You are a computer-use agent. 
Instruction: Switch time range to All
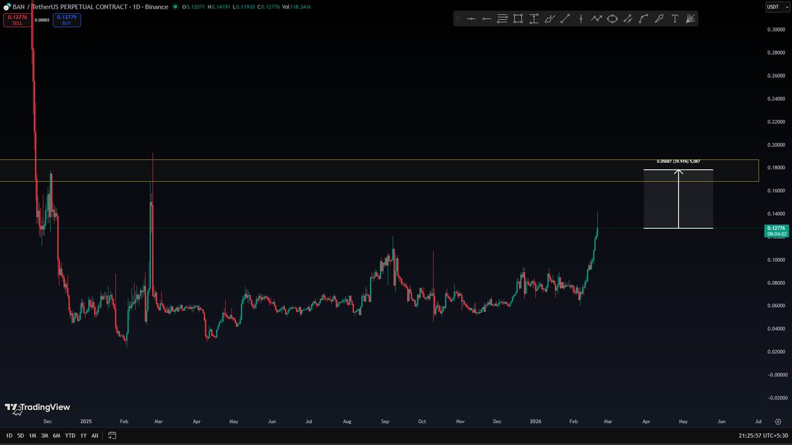pos(95,436)
